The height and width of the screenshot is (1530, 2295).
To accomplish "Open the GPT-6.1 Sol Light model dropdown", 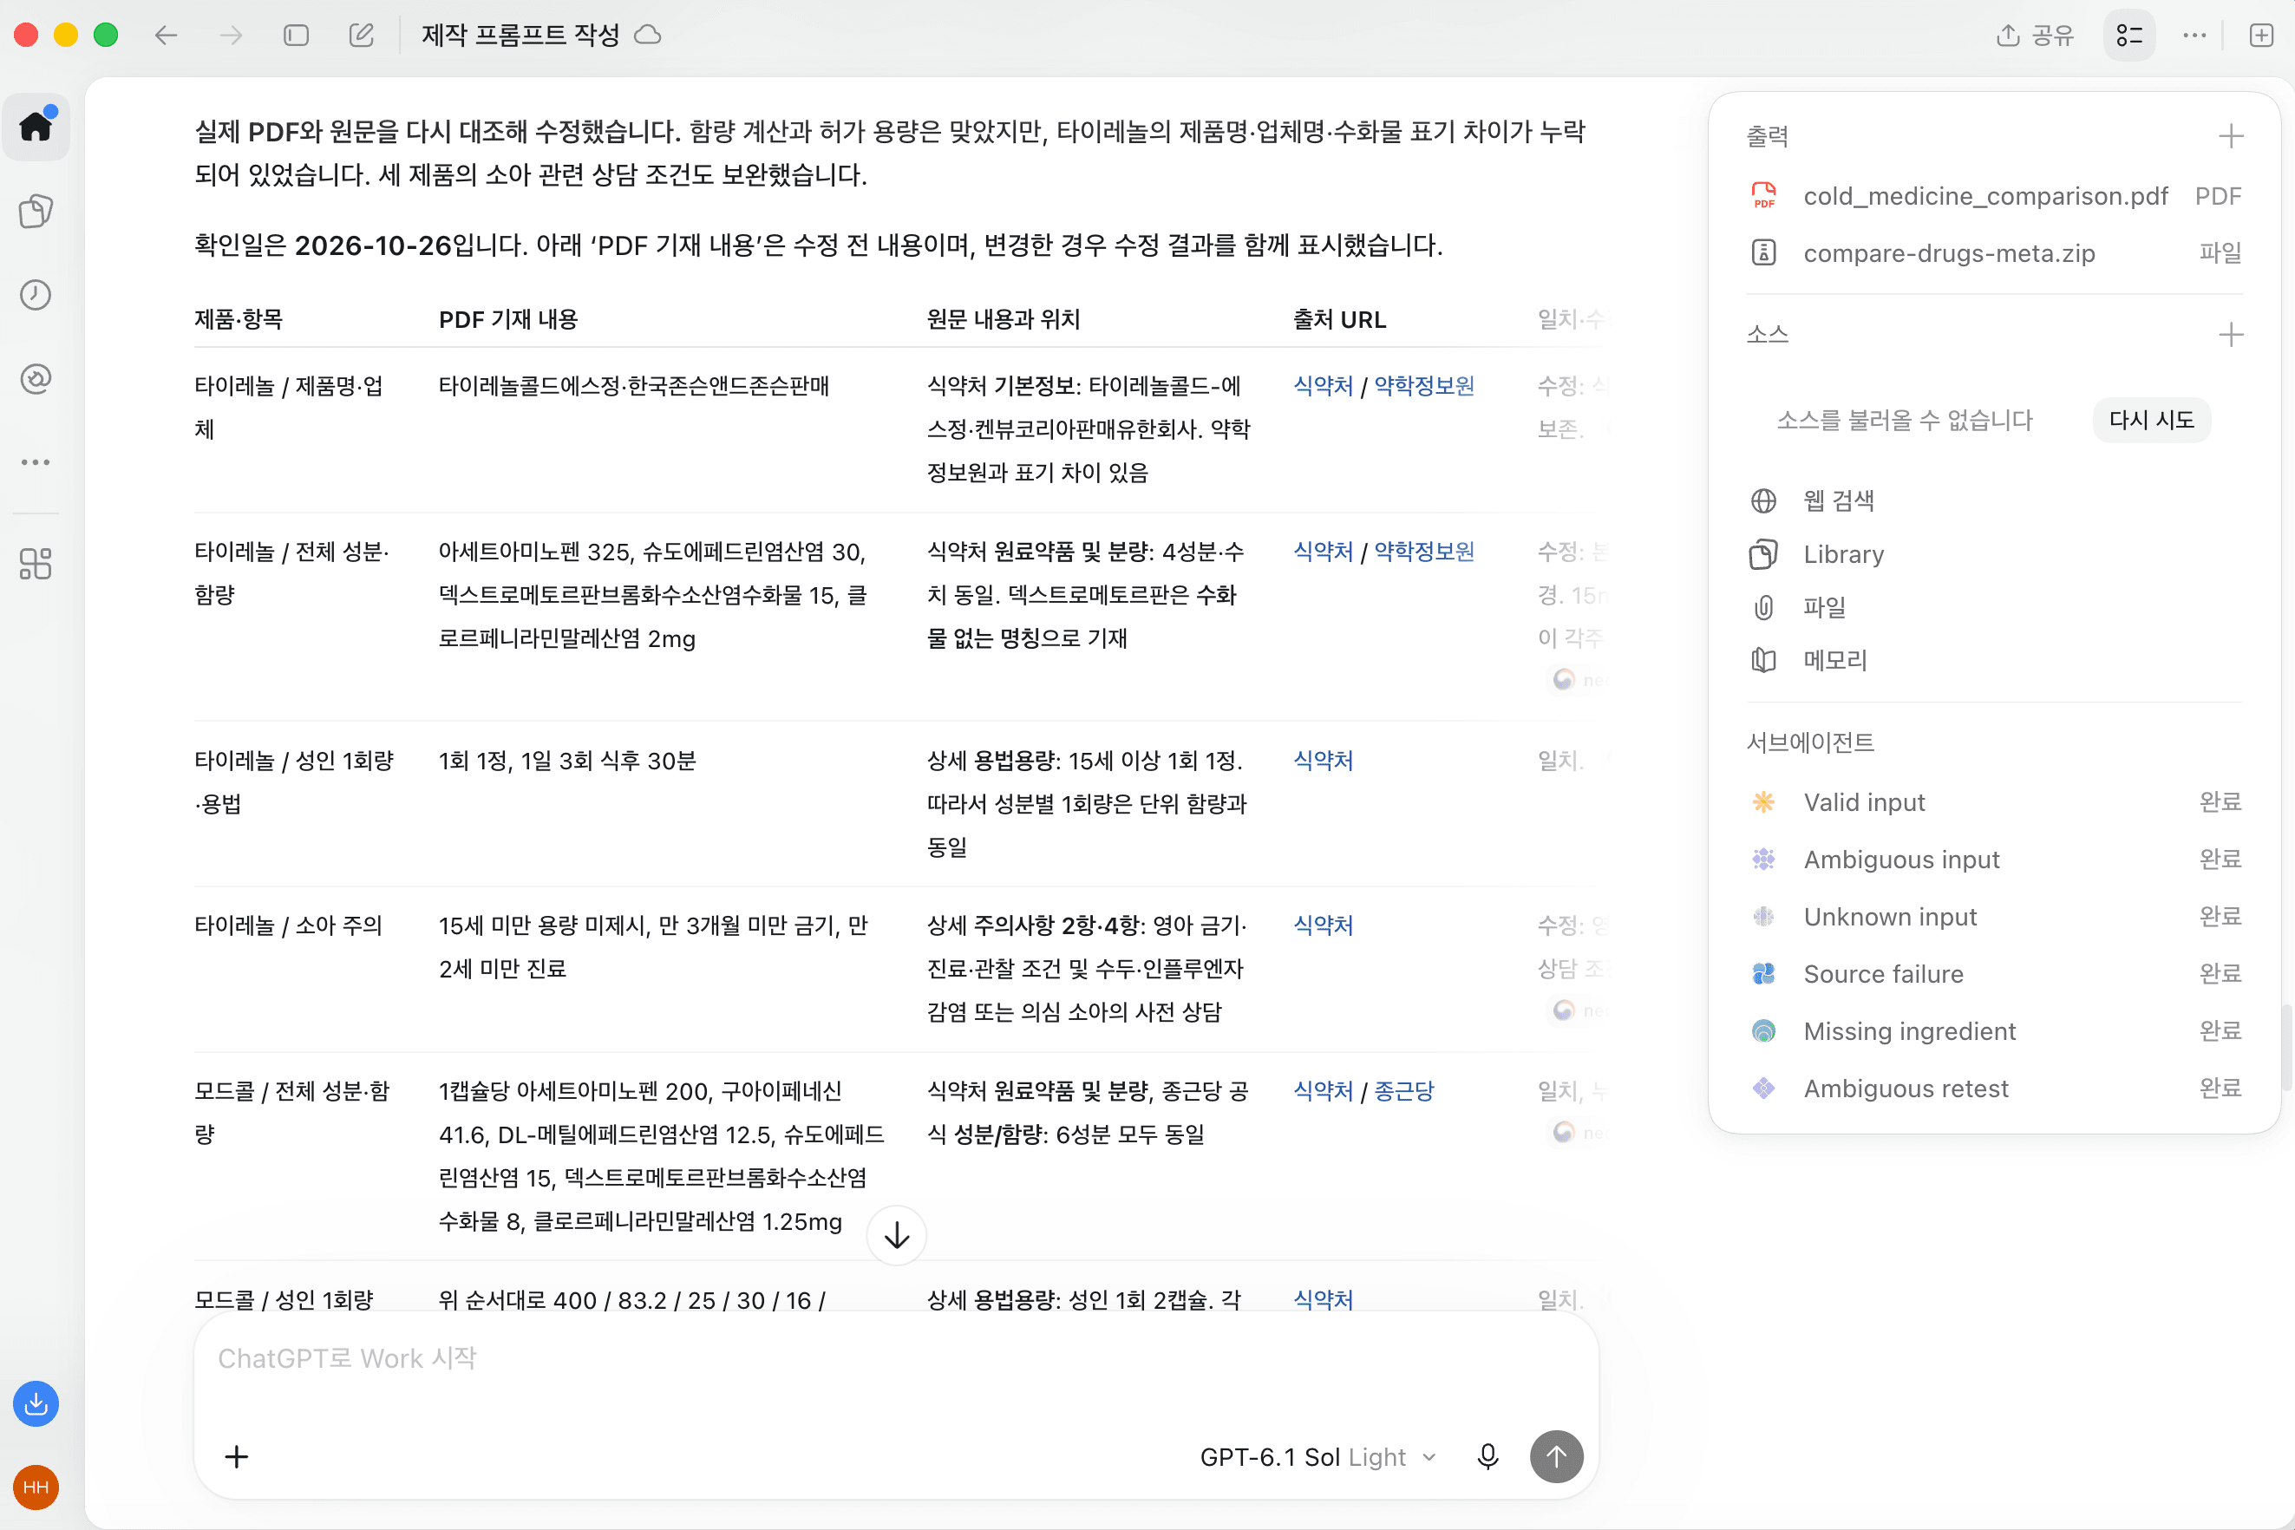I will 1317,1457.
